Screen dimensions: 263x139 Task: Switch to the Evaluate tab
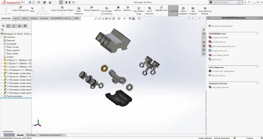44,18
